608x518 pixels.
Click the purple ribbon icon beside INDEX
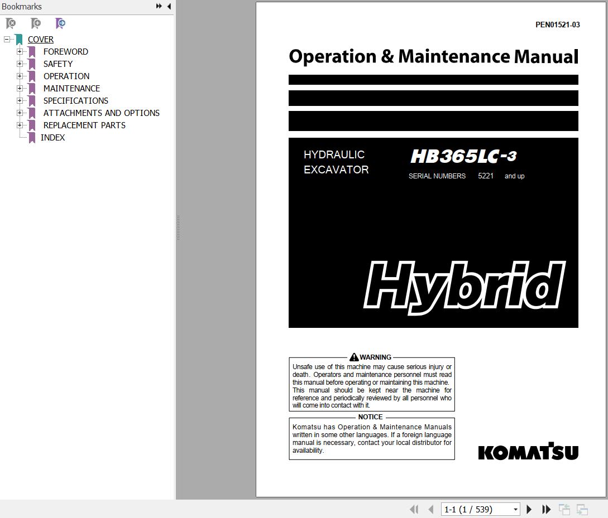coord(32,138)
